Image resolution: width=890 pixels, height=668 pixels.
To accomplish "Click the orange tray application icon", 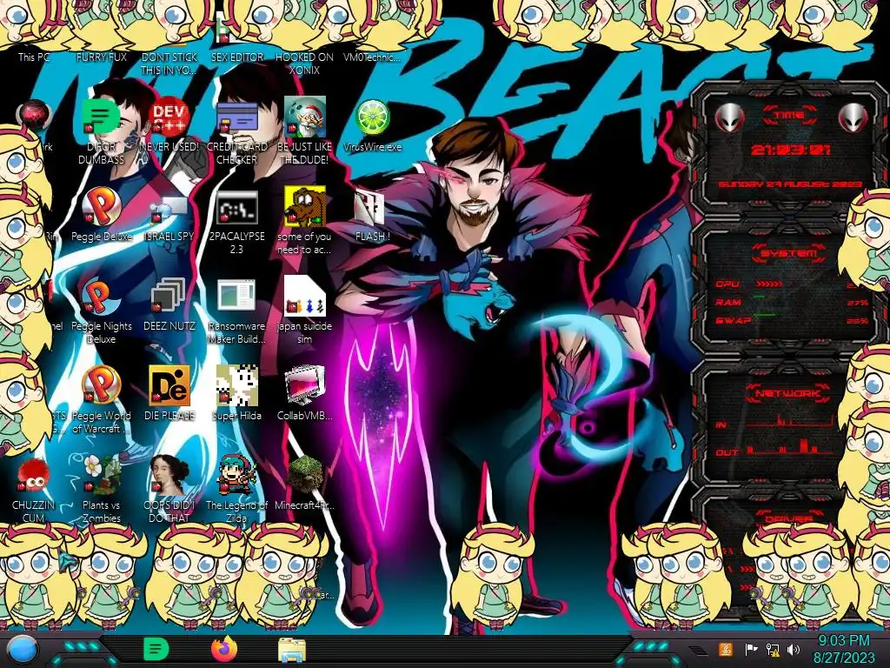I will coord(726,649).
